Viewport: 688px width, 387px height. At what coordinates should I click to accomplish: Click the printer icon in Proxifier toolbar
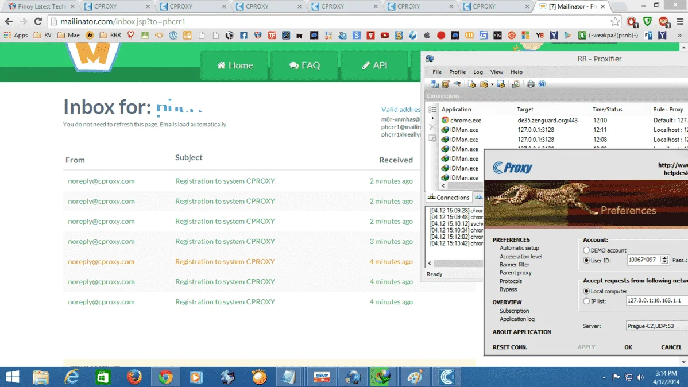click(531, 84)
